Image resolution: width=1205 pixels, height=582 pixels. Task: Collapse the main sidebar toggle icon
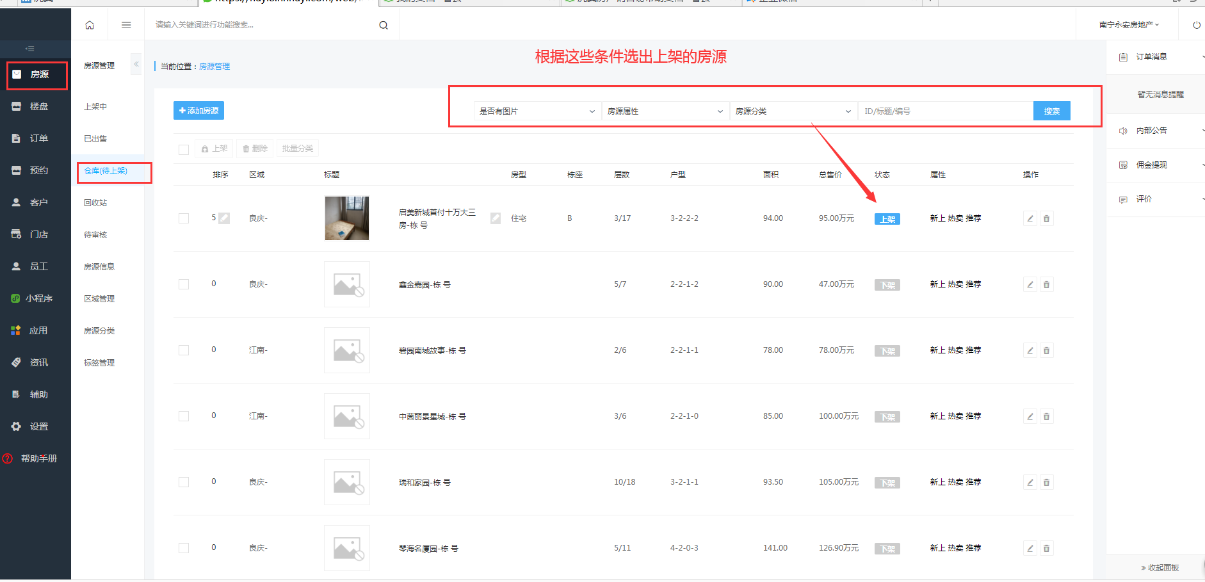coord(29,49)
